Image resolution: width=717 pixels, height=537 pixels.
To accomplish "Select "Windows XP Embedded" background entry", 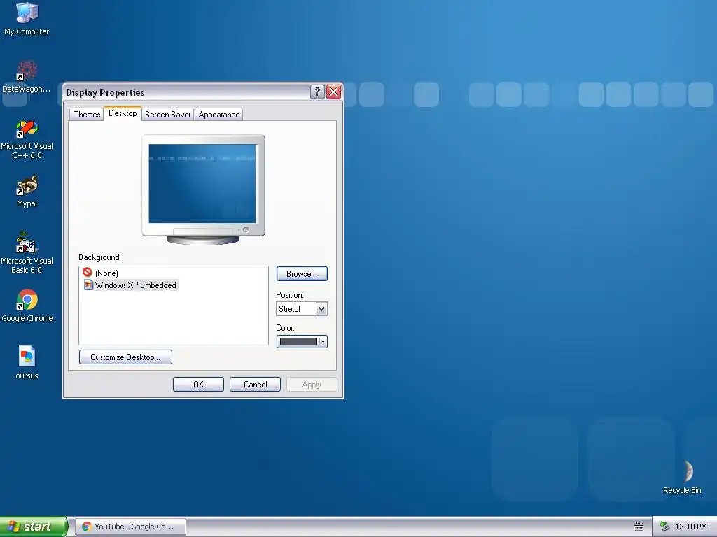I will tap(136, 285).
